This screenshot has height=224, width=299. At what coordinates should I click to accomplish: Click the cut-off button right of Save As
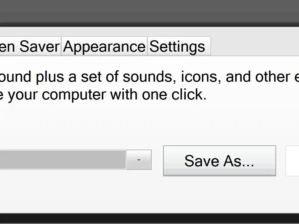tap(292, 161)
